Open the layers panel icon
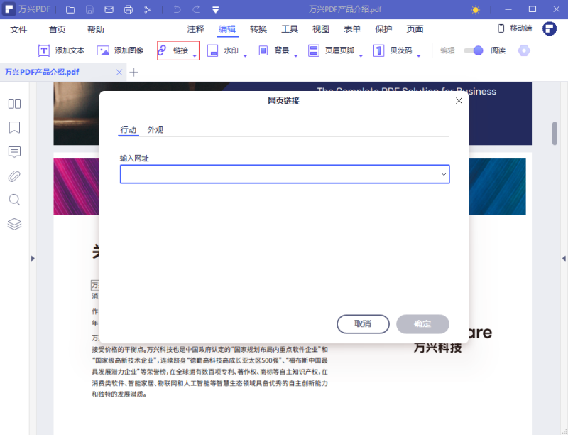 tap(14, 223)
